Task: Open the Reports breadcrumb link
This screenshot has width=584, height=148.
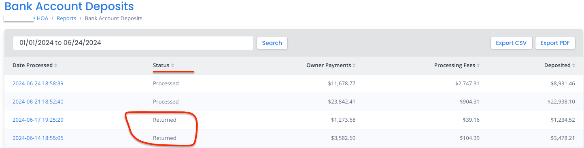Action: (x=66, y=19)
